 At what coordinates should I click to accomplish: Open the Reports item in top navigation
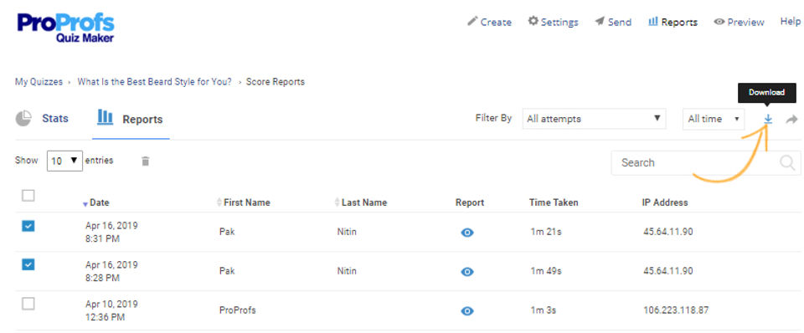(x=673, y=22)
